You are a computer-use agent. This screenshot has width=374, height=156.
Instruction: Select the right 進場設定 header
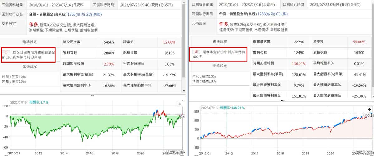coord(220,42)
